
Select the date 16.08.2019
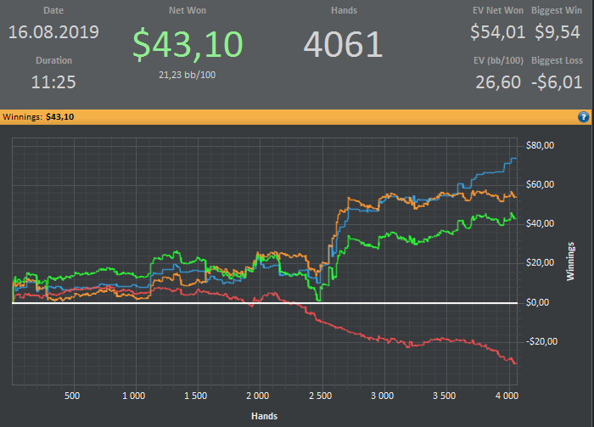(53, 31)
